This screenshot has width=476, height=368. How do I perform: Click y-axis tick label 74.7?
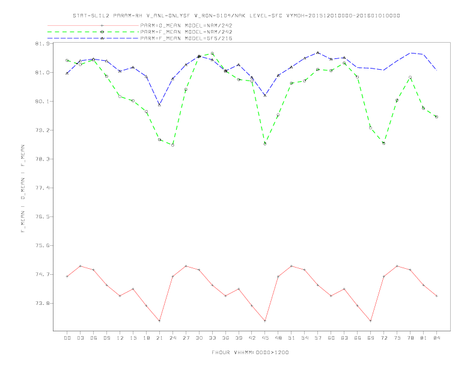click(42, 274)
